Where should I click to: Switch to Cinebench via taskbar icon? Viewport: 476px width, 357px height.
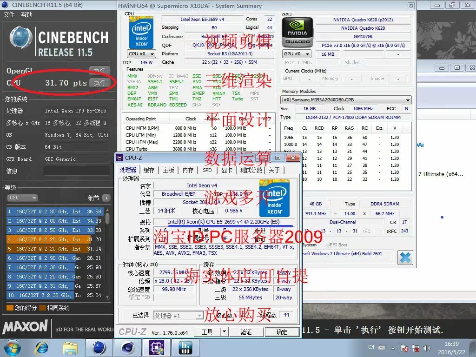click(99, 348)
